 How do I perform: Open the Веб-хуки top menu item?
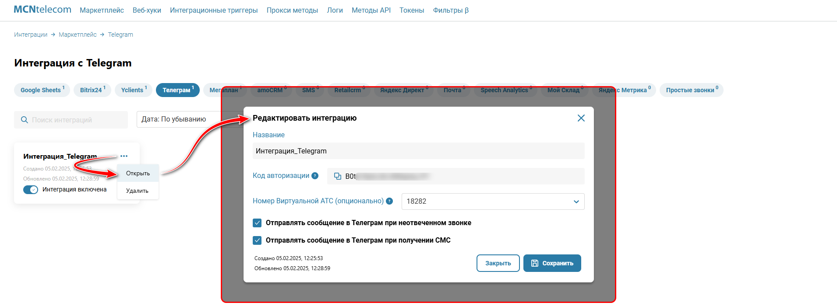(147, 10)
